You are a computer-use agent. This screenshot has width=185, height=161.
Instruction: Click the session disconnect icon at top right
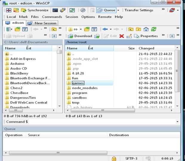click(172, 10)
